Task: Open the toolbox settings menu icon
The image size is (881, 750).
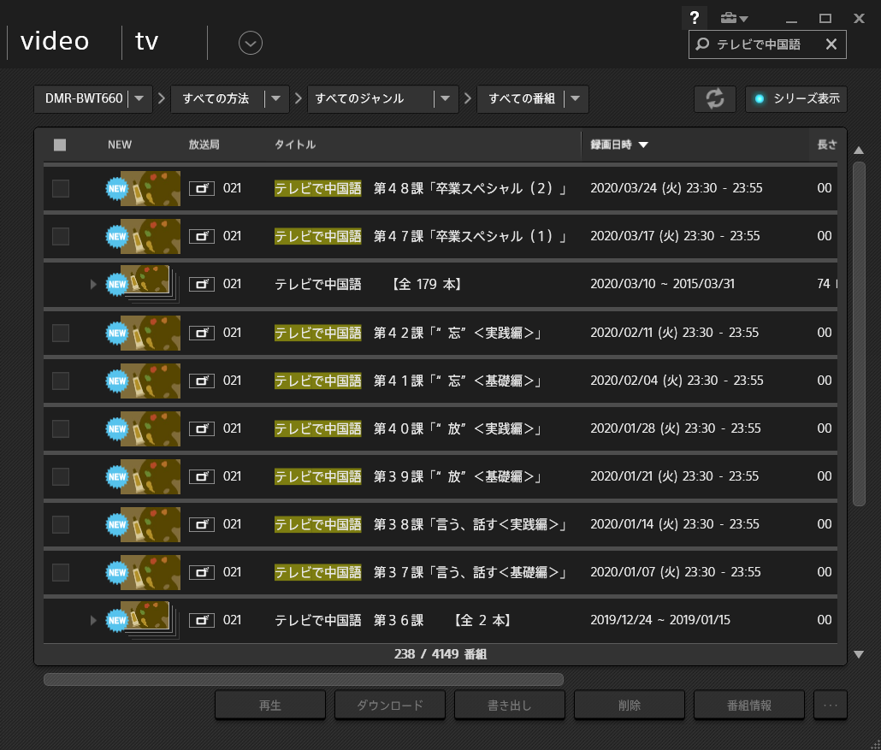Action: [x=733, y=18]
